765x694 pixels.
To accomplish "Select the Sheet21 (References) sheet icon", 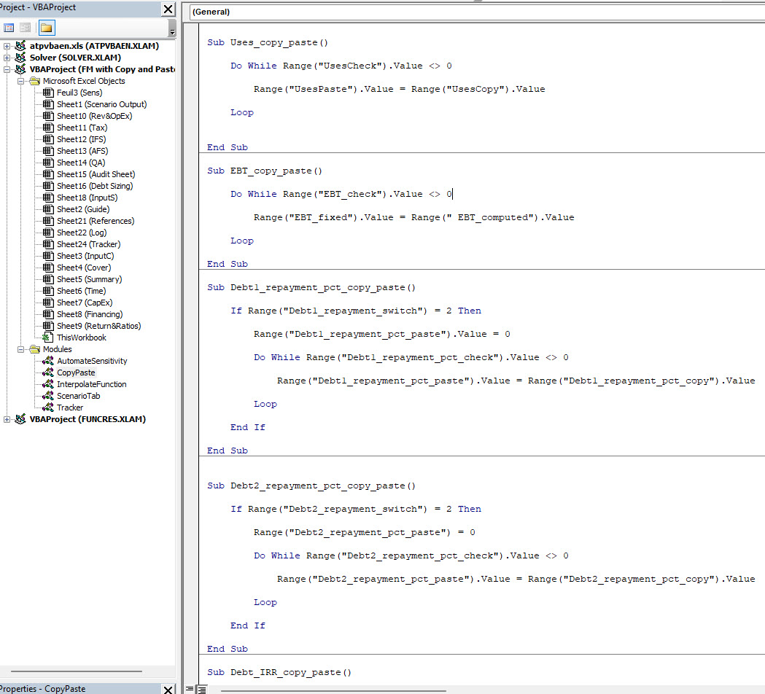I will click(48, 222).
